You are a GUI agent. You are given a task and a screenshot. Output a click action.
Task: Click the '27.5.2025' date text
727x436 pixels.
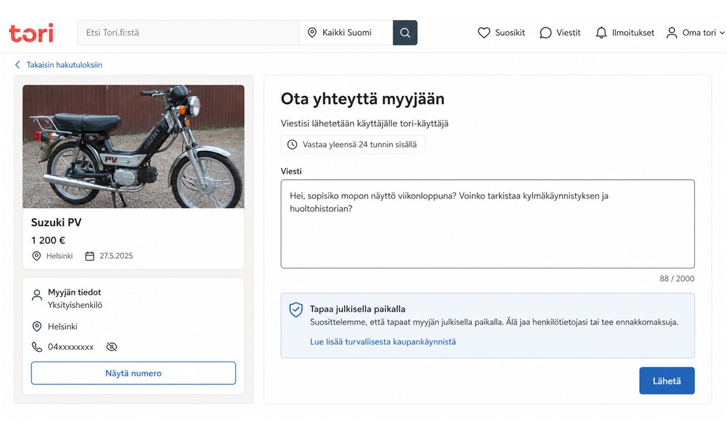pos(116,256)
